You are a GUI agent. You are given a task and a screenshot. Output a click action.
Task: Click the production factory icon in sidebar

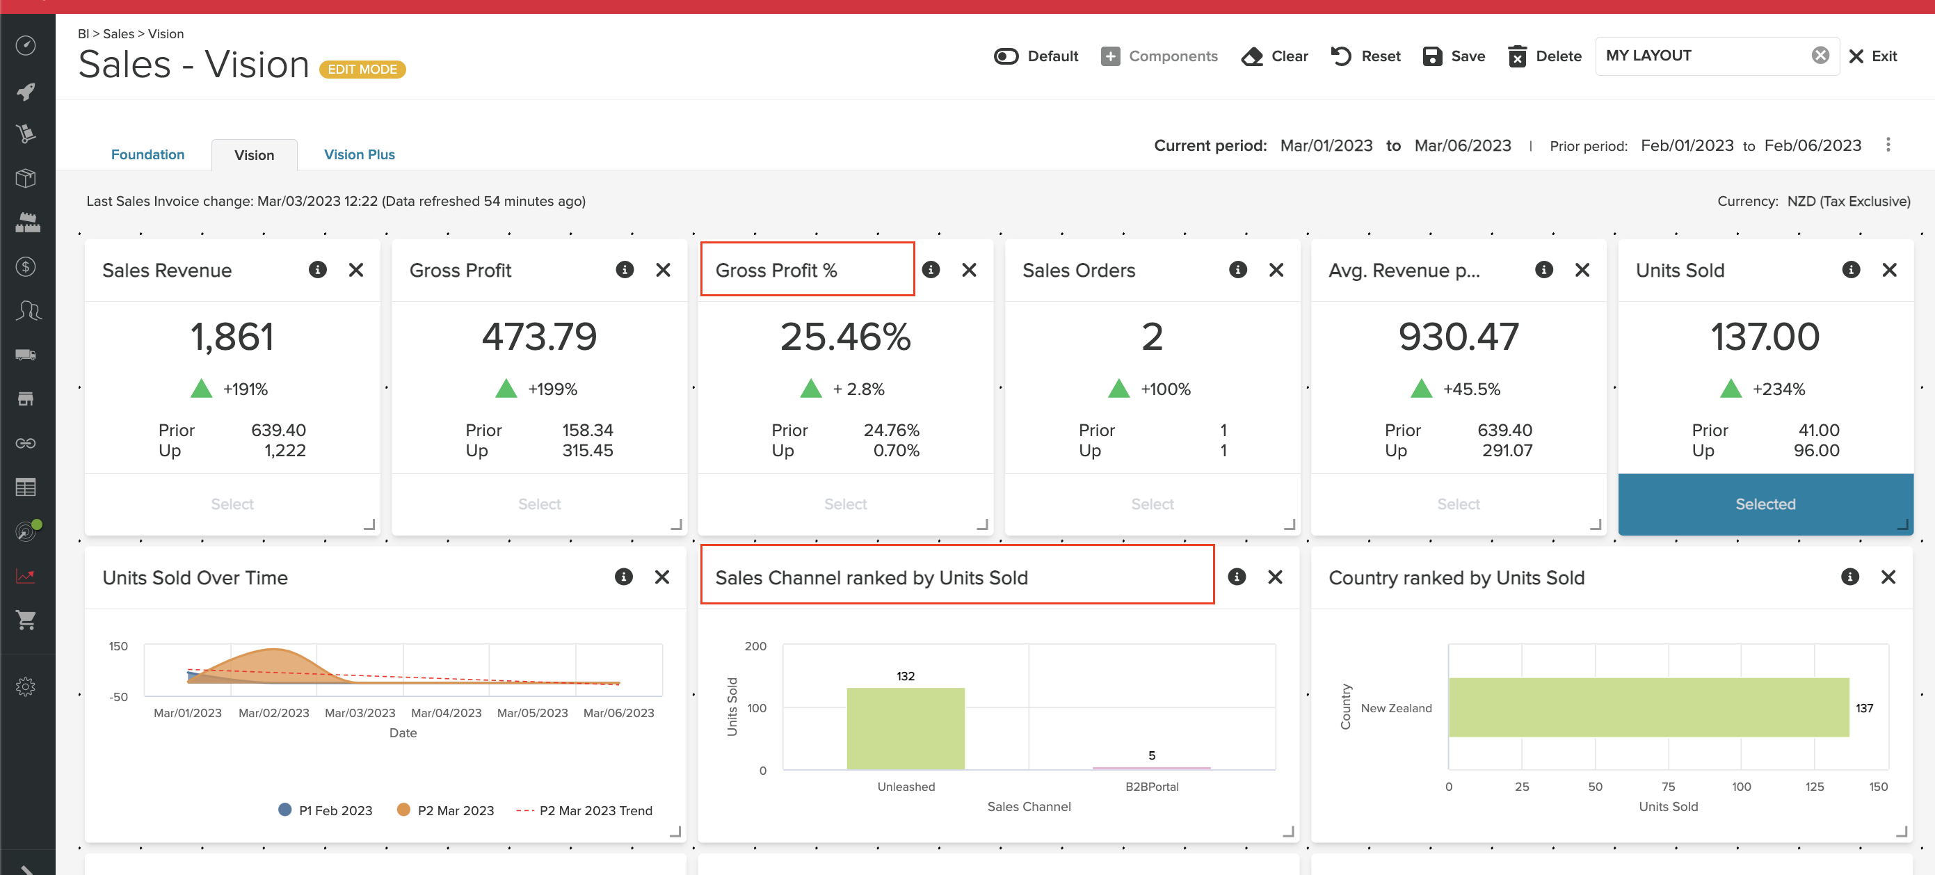click(x=26, y=222)
